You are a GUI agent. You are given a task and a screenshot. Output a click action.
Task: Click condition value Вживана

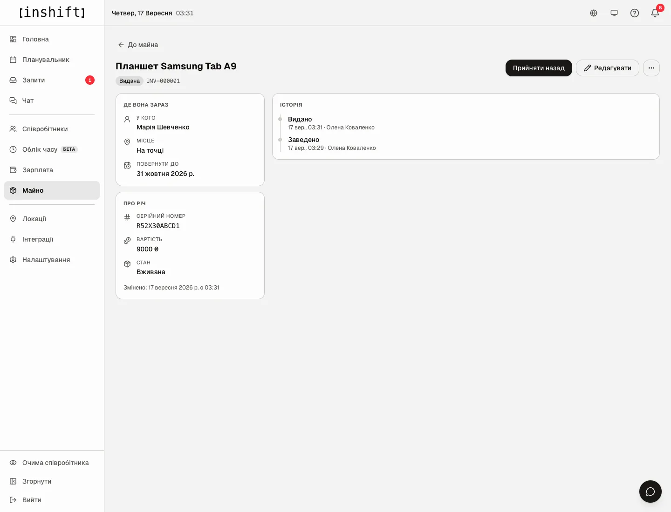(151, 272)
